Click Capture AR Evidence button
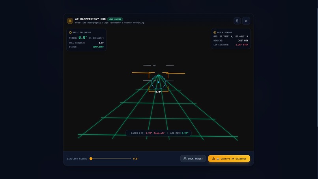Image resolution: width=318 pixels, height=179 pixels. [229, 159]
